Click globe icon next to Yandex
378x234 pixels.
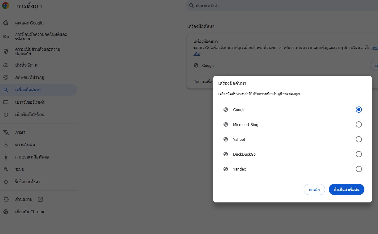[x=226, y=169]
